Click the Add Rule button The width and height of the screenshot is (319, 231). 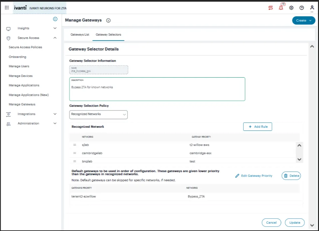click(257, 127)
